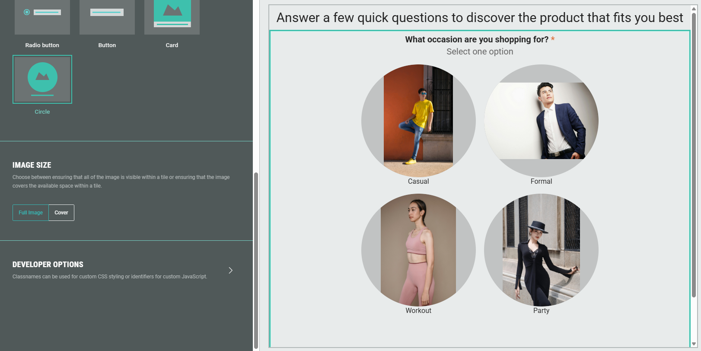The height and width of the screenshot is (351, 701).
Task: Click preview scrollbar up arrow
Action: coord(694,9)
